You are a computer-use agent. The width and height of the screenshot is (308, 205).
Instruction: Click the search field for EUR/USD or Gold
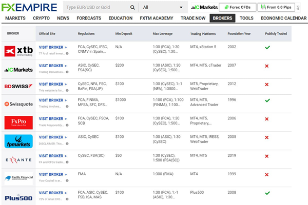97,8
